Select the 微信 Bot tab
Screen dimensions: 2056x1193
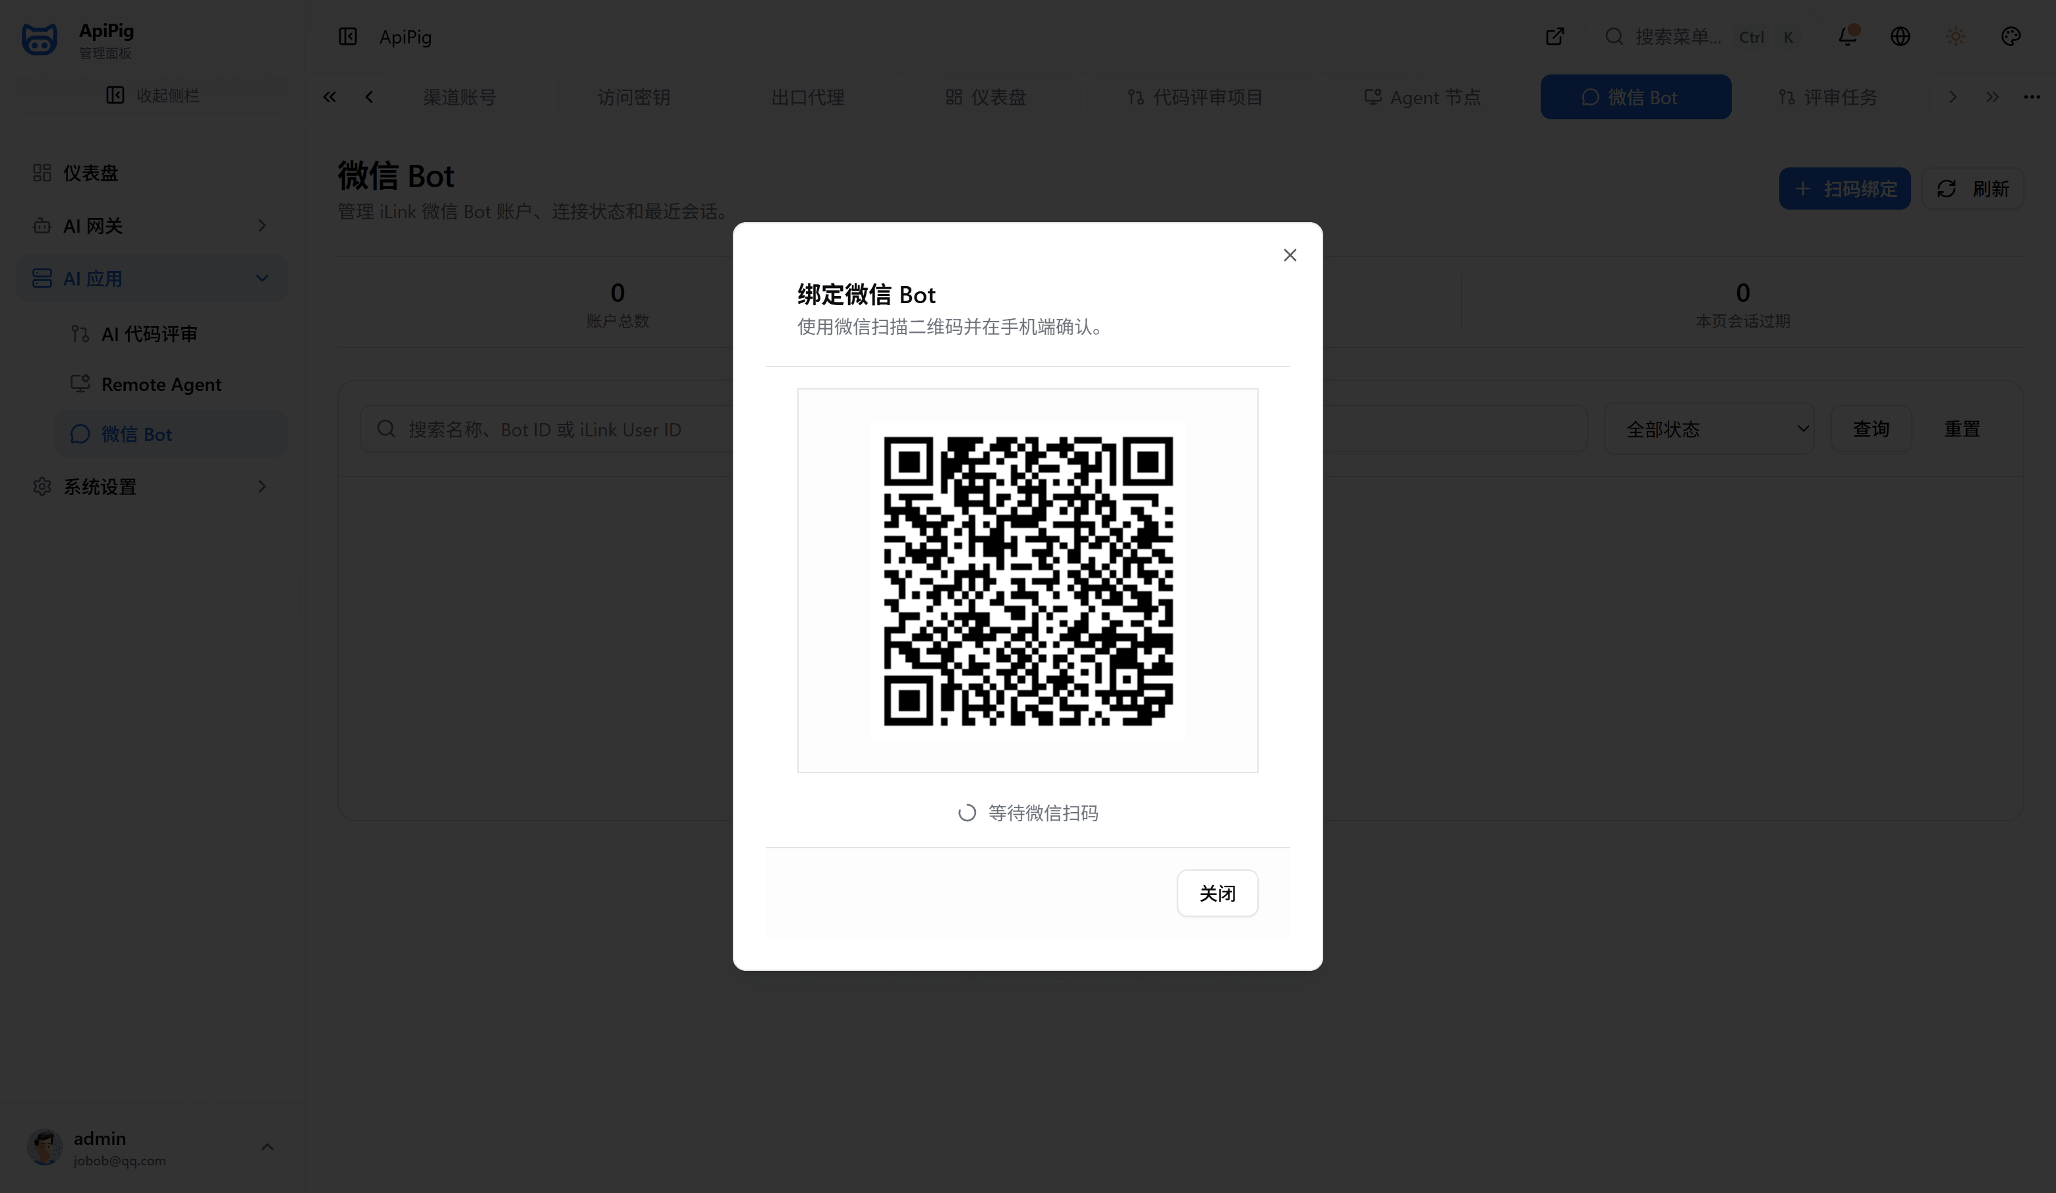coord(1635,97)
